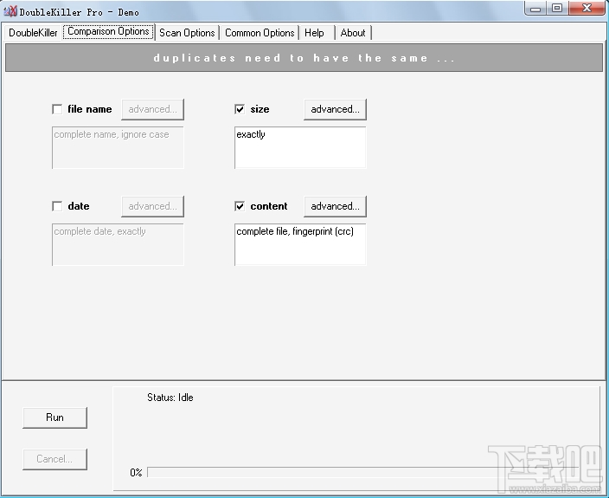
Task: Uncheck the content checkbox
Action: (x=240, y=206)
